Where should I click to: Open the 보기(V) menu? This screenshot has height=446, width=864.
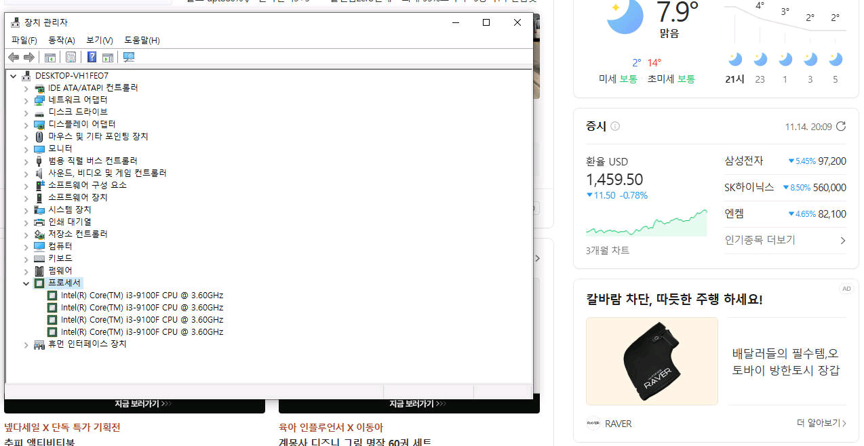[98, 40]
